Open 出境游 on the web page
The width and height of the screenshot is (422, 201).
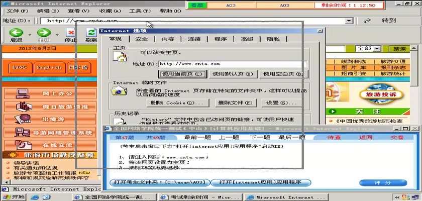[50, 119]
